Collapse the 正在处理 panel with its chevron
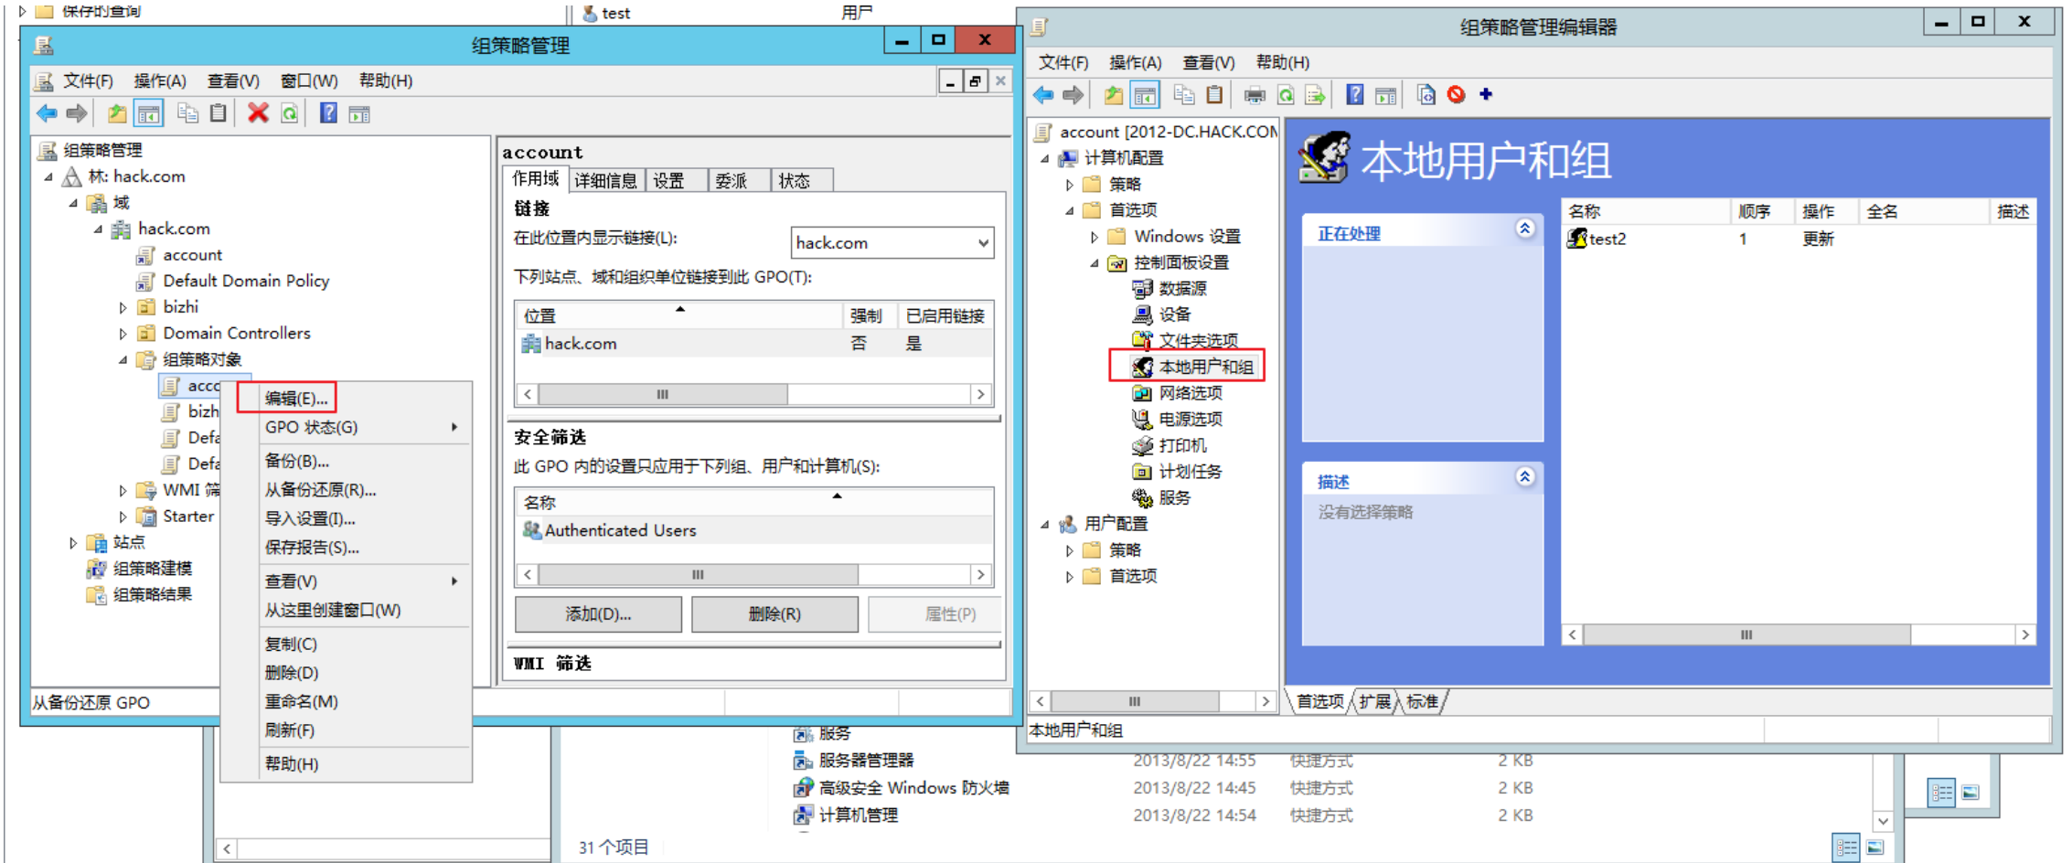 click(x=1524, y=229)
